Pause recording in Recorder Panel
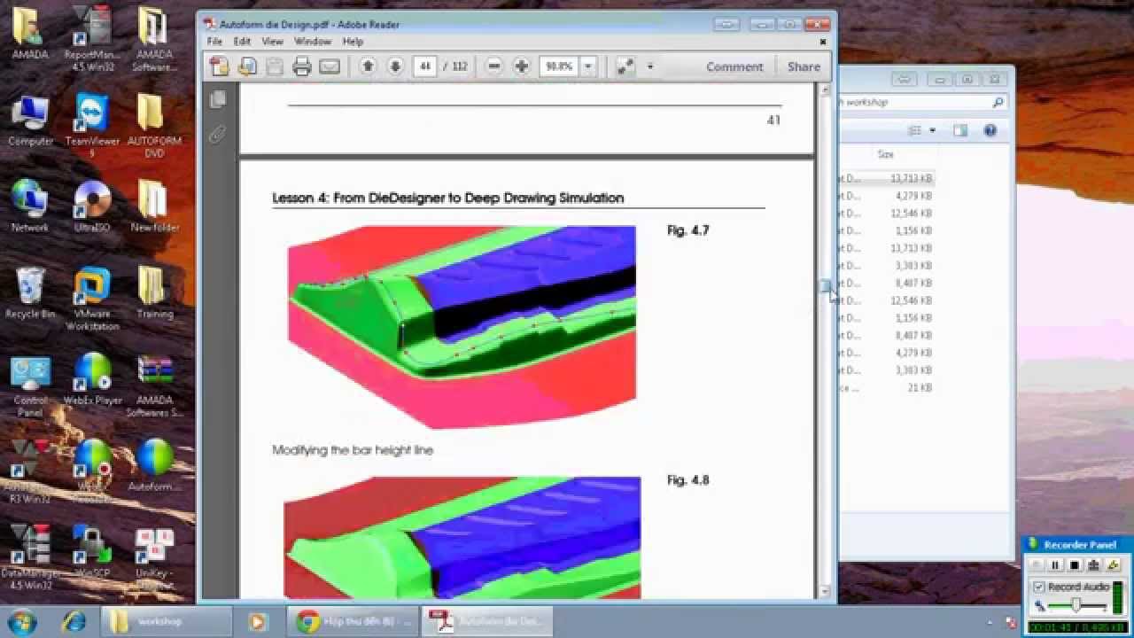The image size is (1134, 638). pyautogui.click(x=1055, y=565)
